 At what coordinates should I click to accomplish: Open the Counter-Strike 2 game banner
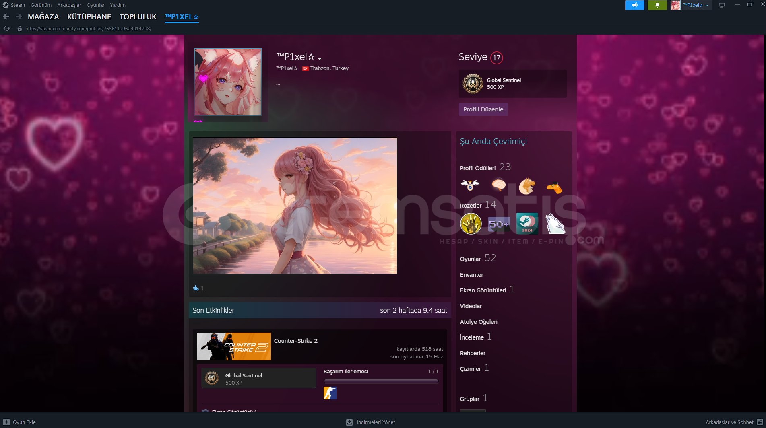pos(234,346)
